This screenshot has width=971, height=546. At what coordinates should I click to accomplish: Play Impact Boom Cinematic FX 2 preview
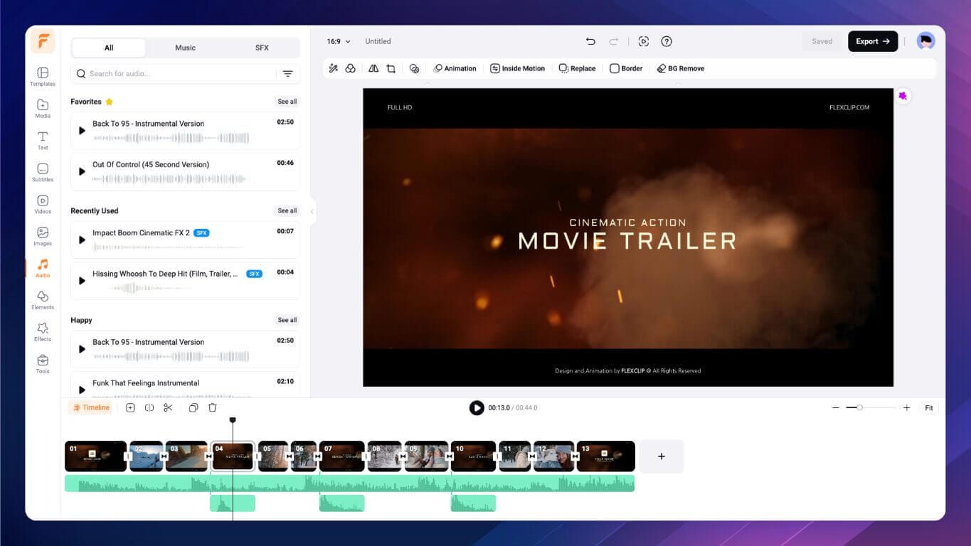tap(82, 240)
